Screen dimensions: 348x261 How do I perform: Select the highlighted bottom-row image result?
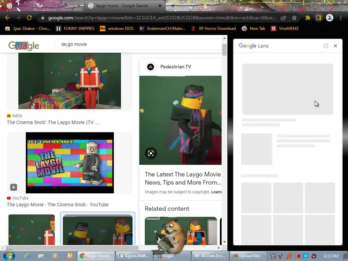(98, 229)
